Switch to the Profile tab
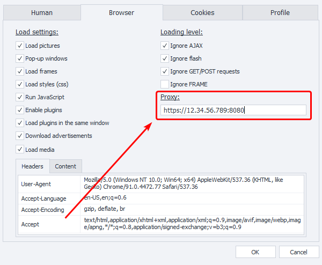 coord(280,12)
